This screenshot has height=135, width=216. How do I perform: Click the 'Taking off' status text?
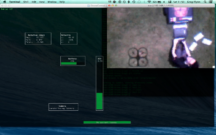click(7, 9)
